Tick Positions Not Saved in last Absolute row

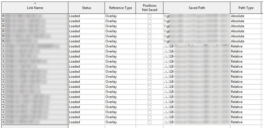(149, 41)
